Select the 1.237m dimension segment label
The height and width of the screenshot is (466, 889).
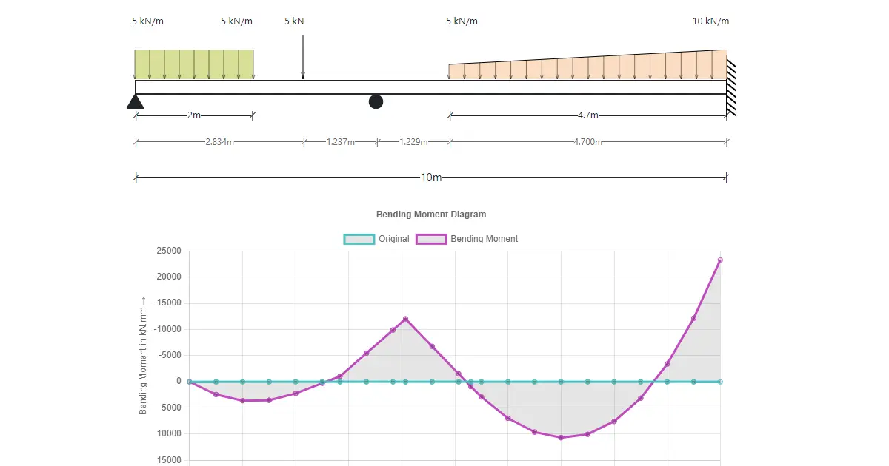click(x=341, y=142)
